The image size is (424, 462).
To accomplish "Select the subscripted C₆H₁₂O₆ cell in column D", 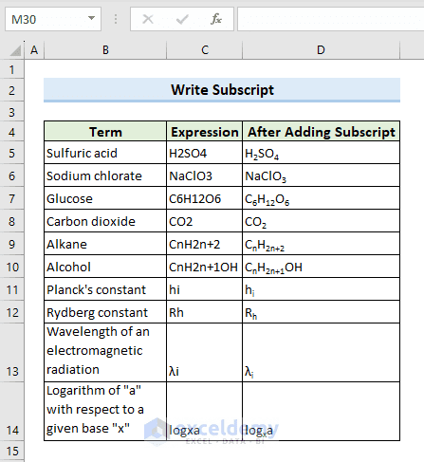I will 322,198.
